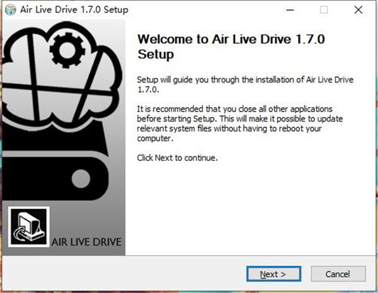The height and width of the screenshot is (293, 378).
Task: Close the setup window with the X
Action: (358, 10)
